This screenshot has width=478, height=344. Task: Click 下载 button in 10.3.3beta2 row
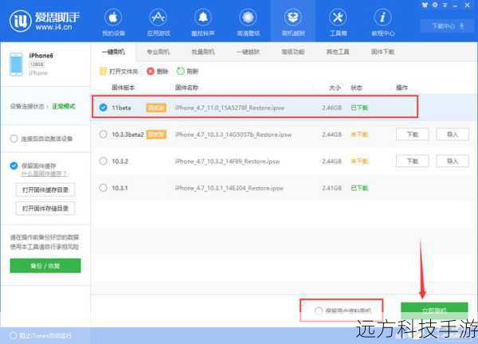413,135
